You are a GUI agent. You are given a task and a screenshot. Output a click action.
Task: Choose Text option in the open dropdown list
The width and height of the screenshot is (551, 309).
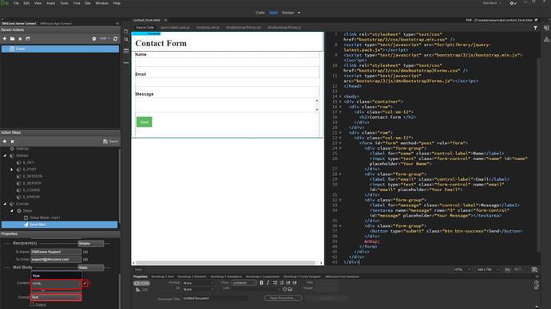click(x=56, y=276)
